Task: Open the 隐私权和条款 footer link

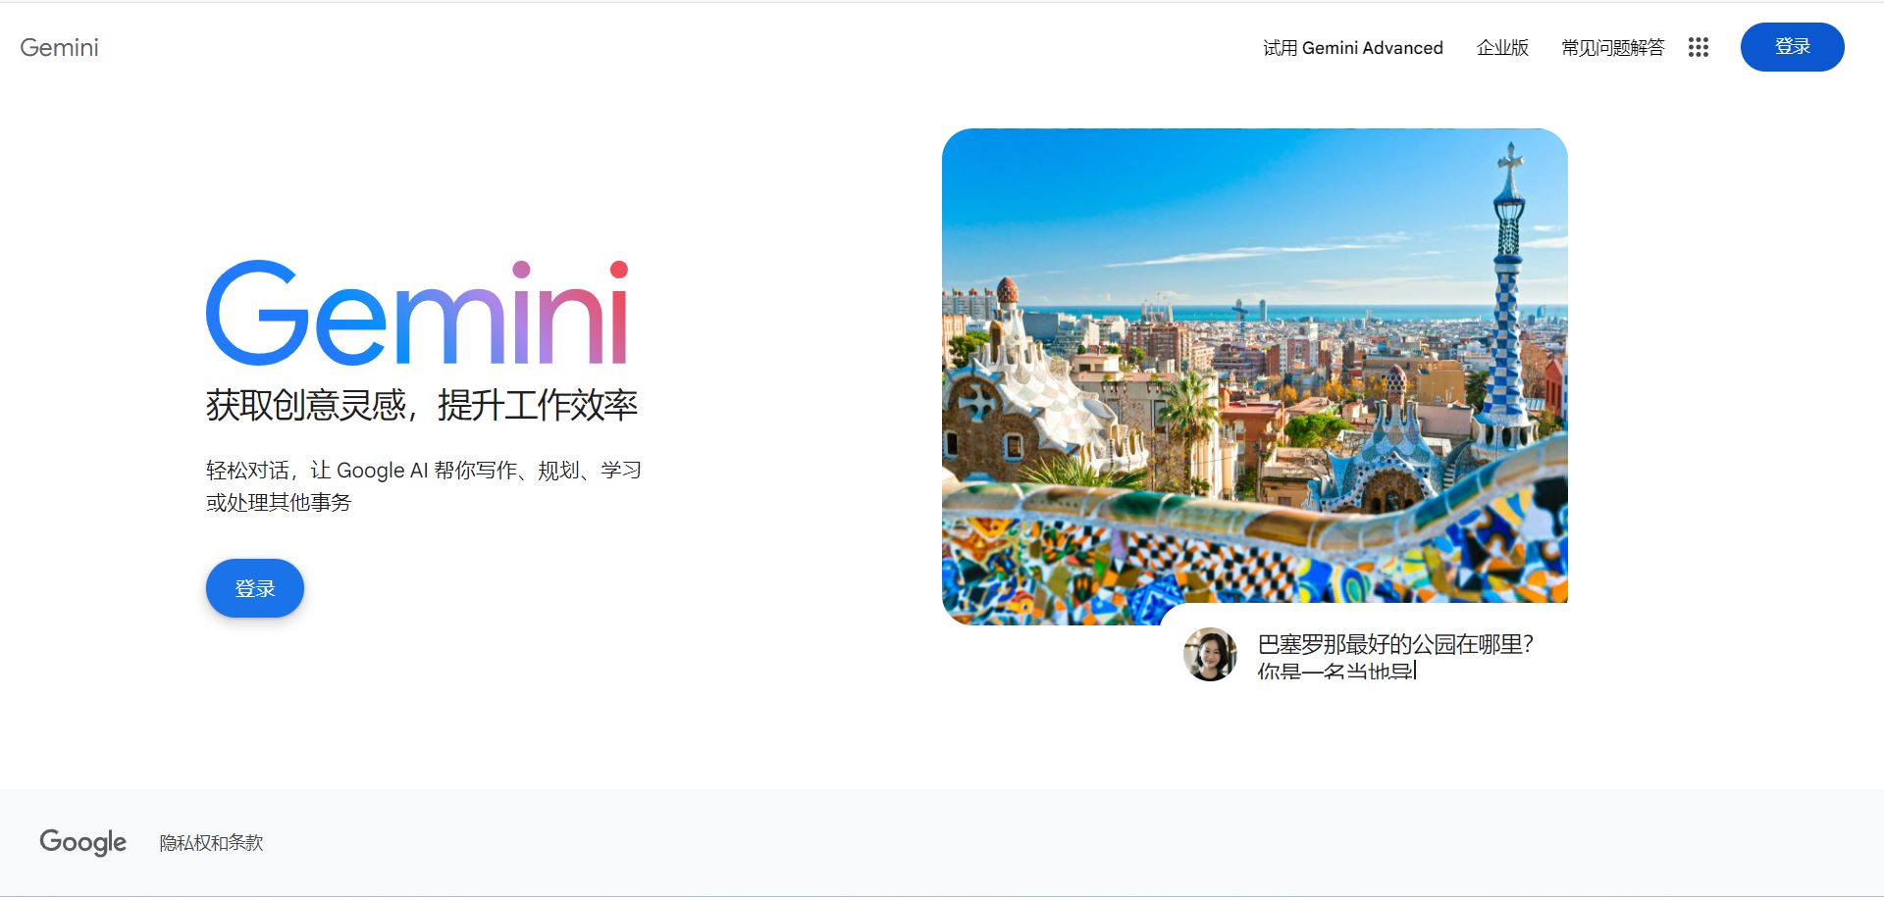Action: point(211,842)
